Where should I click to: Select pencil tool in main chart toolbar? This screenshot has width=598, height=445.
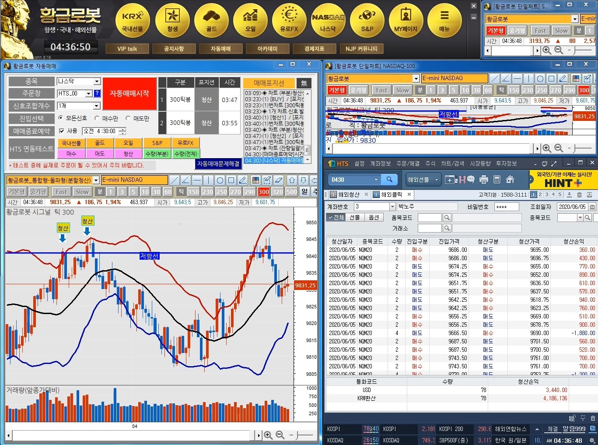tap(242, 180)
